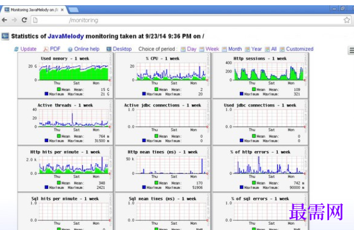Viewport: 354px width, 230px height.
Task: Click the '31500' maximum value of Active threads
Action: point(100,141)
